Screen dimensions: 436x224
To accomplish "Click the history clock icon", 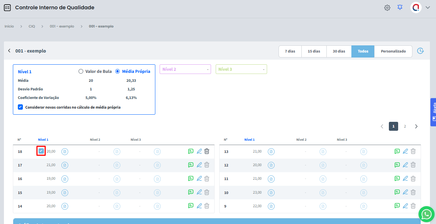I will pyautogui.click(x=420, y=51).
